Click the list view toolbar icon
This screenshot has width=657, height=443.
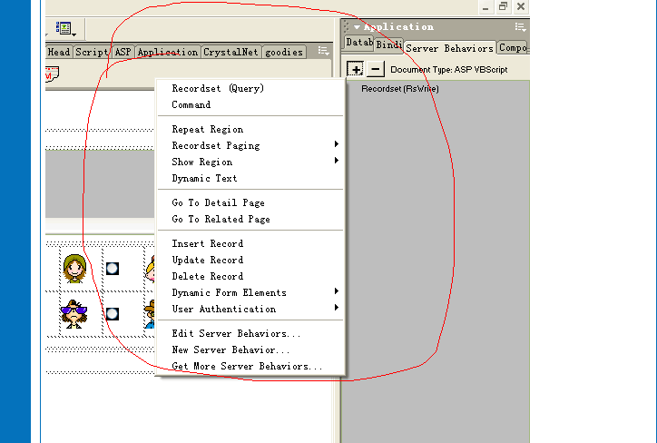(65, 29)
